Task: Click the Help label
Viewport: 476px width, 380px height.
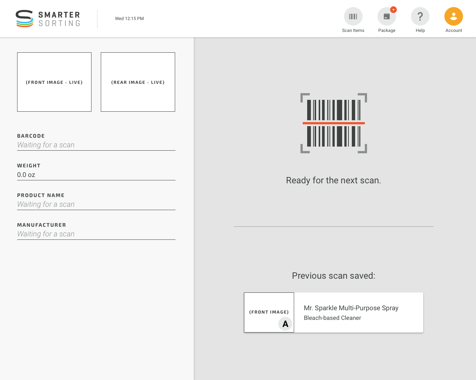Action: pyautogui.click(x=420, y=30)
